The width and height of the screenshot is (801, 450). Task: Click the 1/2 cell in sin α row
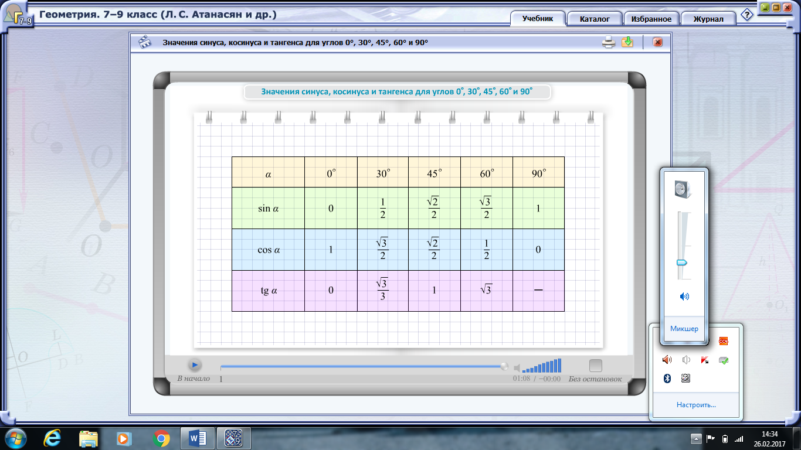click(383, 208)
